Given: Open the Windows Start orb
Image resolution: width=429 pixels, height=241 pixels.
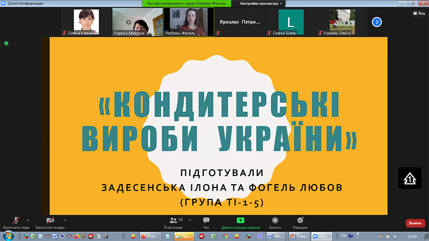Looking at the screenshot, I should coord(8,236).
